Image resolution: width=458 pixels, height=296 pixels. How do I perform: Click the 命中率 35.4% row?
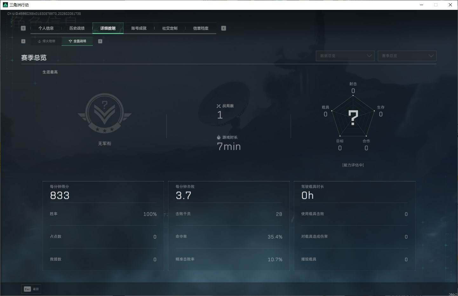click(x=229, y=237)
